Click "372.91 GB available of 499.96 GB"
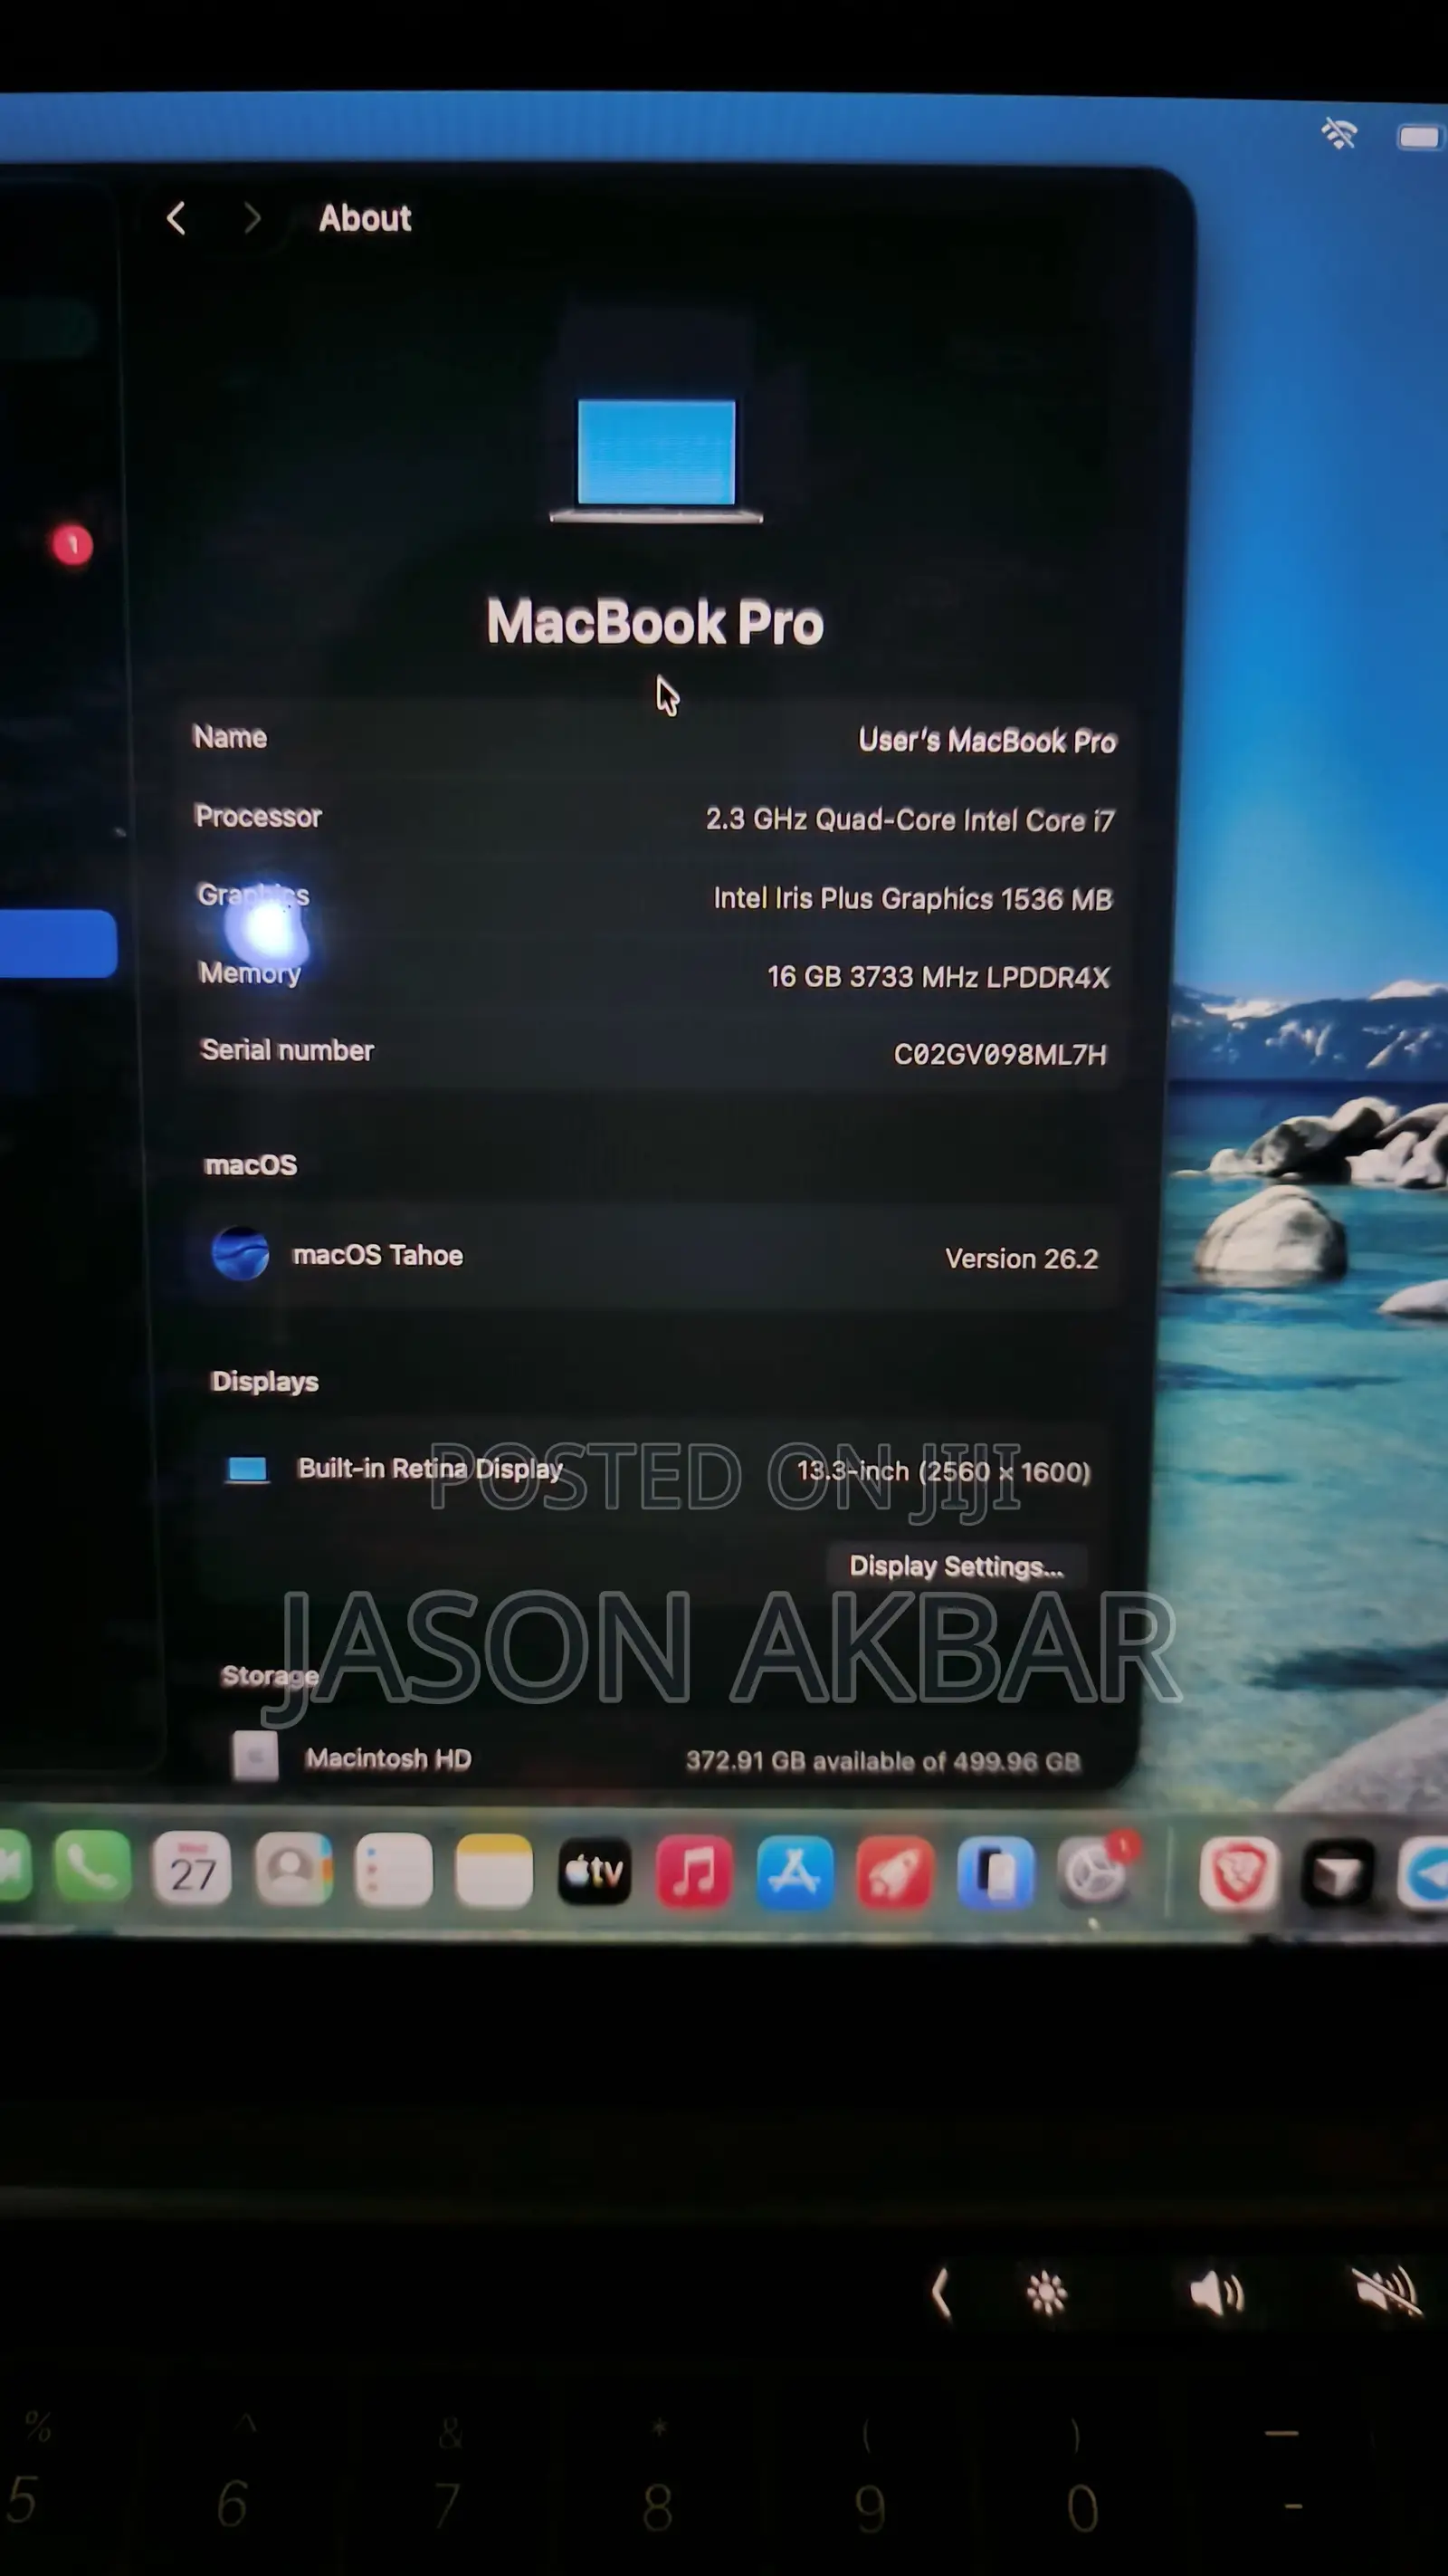Screen dimensions: 1448x2576 coord(883,1761)
